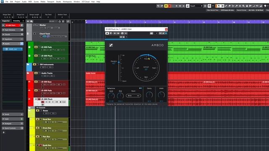The width and height of the screenshot is (269, 151).
Task: Click the Add Track plus button
Action: click(x=28, y=21)
